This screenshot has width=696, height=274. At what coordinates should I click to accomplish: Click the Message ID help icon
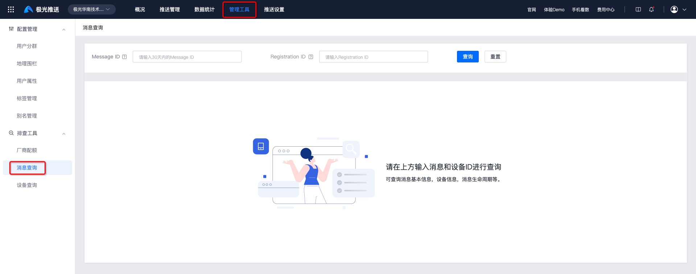click(x=124, y=57)
